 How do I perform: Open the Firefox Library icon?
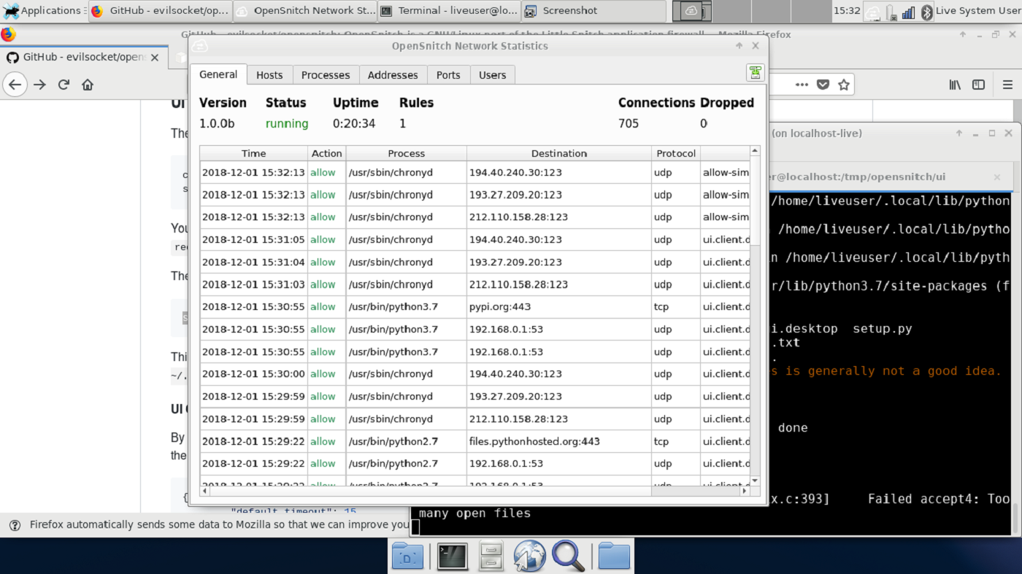pyautogui.click(x=955, y=85)
